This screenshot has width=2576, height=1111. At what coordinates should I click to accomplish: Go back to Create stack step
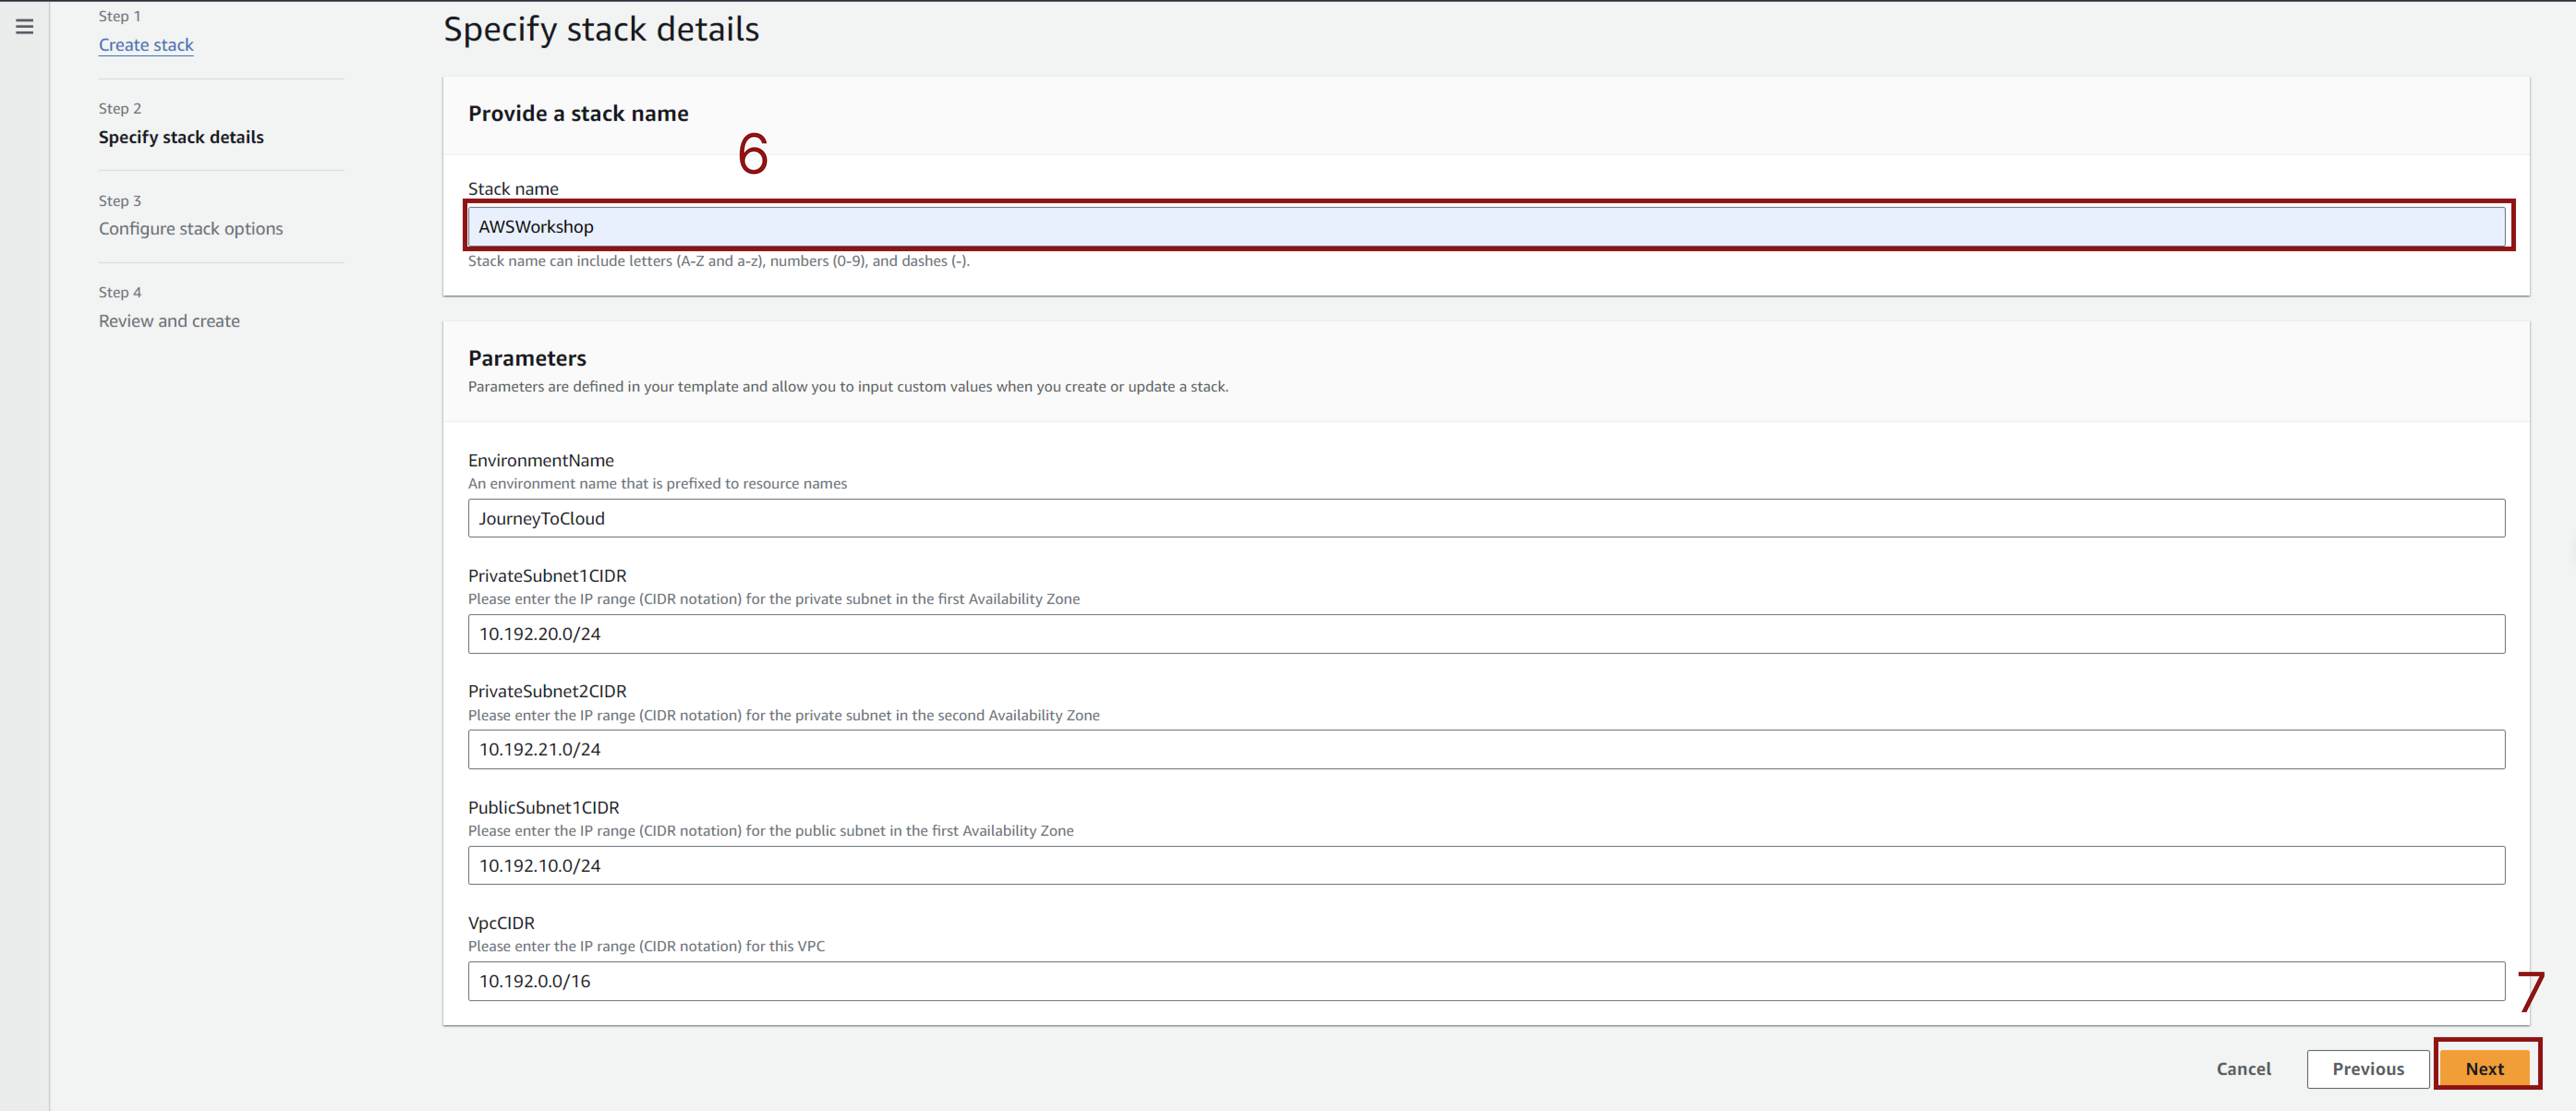(146, 45)
